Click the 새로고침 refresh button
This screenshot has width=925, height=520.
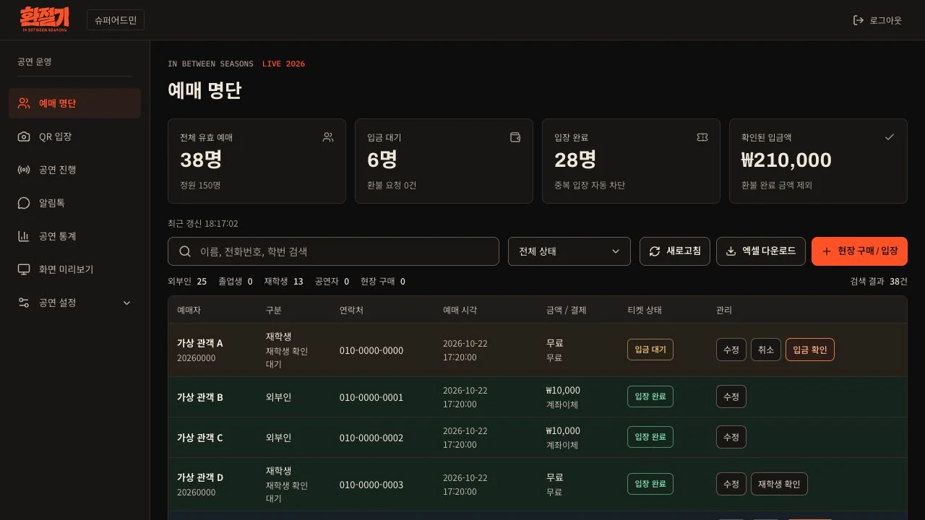pos(675,251)
